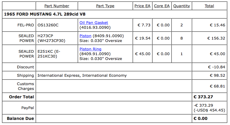Open the Oil Pan Gasket link

point(94,23)
